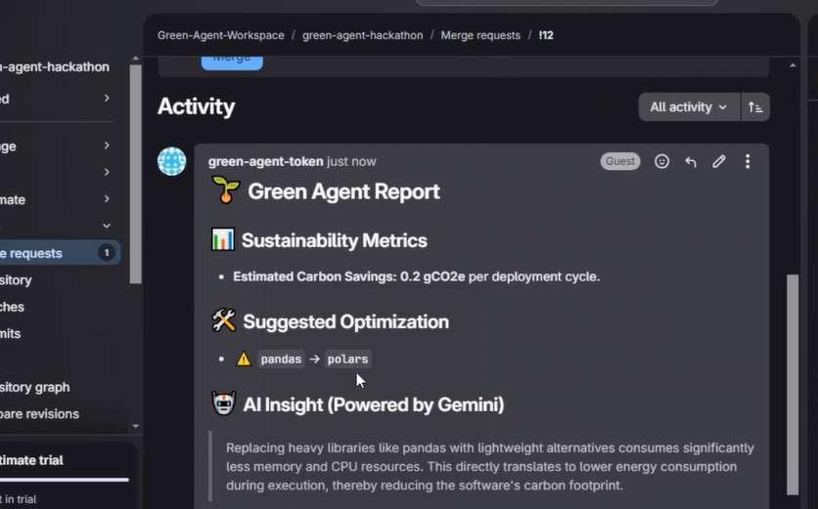Go to Repository graph in the sidebar
The width and height of the screenshot is (818, 509).
[39, 387]
